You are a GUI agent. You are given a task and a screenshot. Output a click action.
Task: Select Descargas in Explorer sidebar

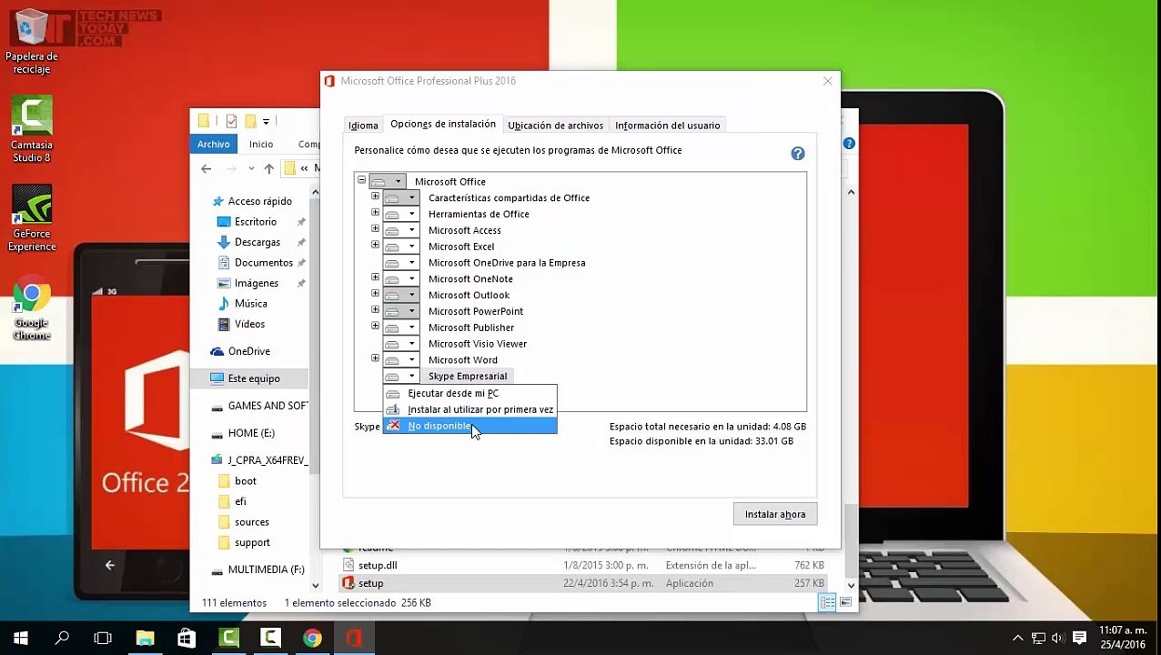click(x=257, y=242)
